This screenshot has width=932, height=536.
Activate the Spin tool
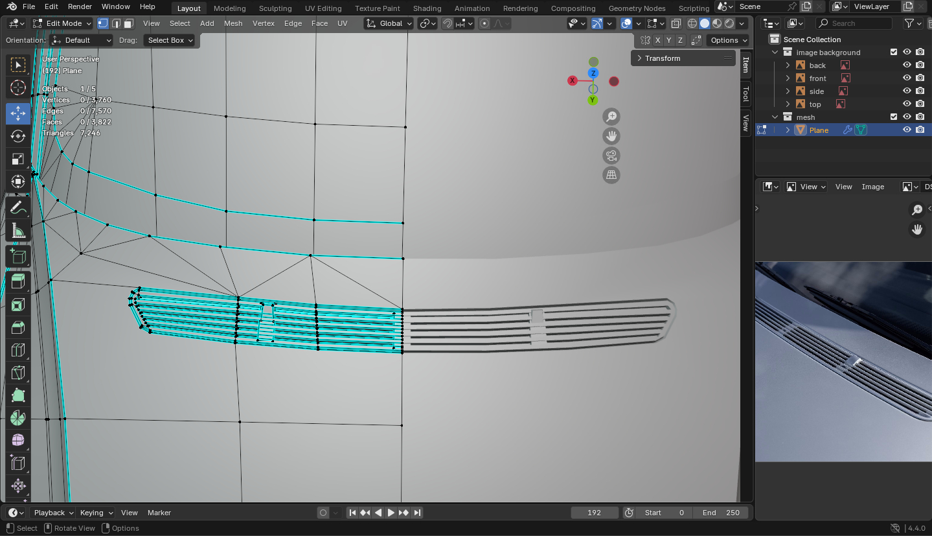(18, 418)
